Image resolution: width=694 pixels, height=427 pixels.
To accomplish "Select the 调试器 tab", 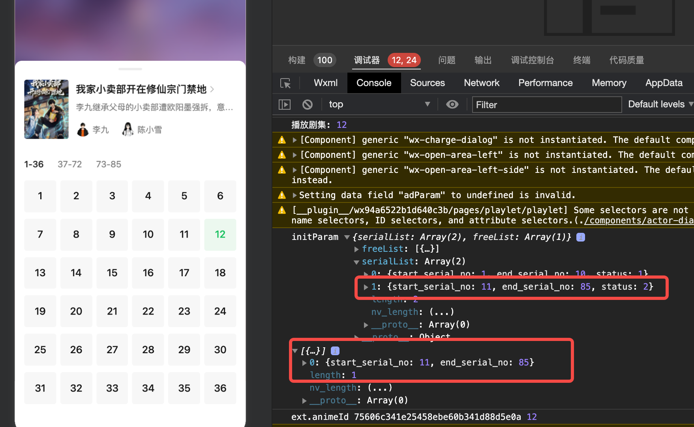I will point(367,60).
